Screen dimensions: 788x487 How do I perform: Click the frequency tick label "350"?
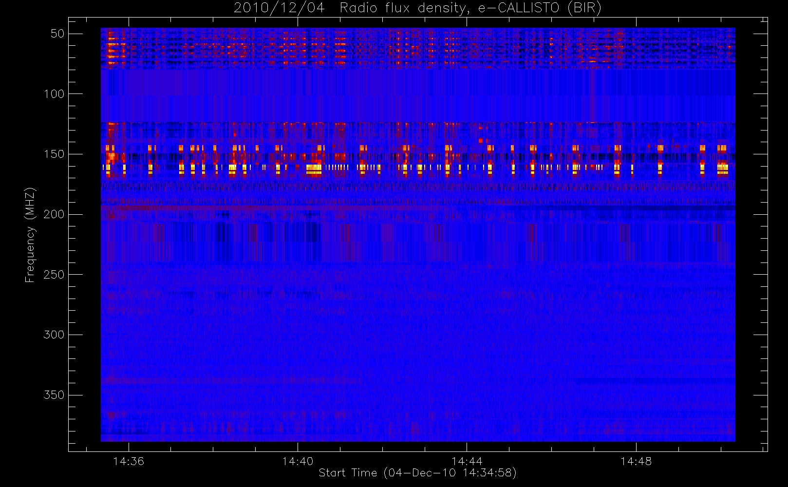(x=54, y=395)
